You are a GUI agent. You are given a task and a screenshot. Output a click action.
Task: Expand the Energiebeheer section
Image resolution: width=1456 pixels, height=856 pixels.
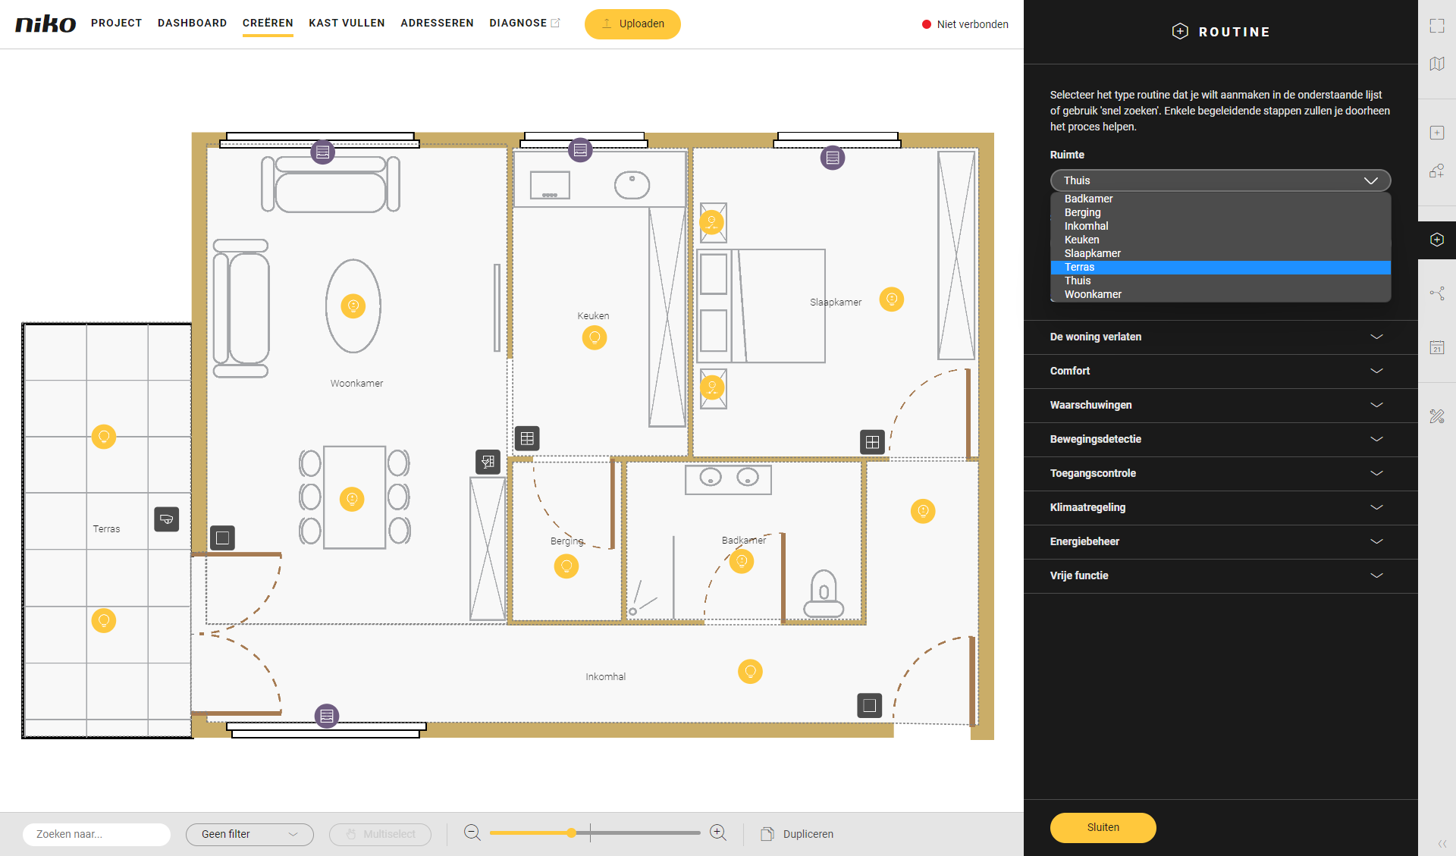(x=1220, y=541)
